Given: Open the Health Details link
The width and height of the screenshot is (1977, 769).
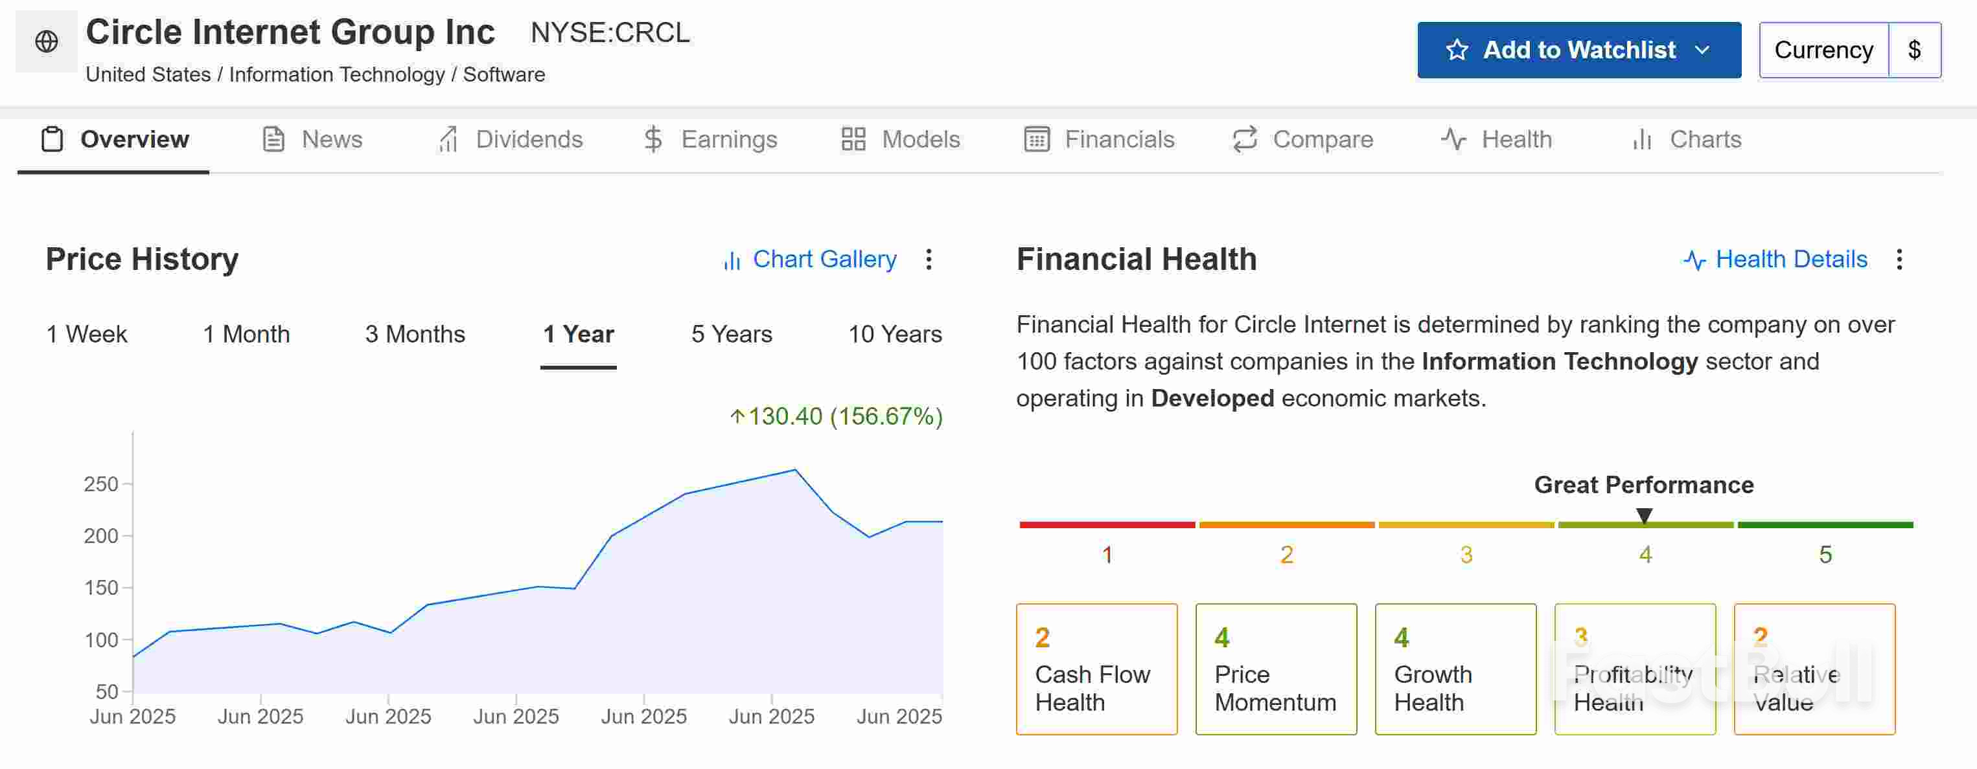Looking at the screenshot, I should (1790, 259).
